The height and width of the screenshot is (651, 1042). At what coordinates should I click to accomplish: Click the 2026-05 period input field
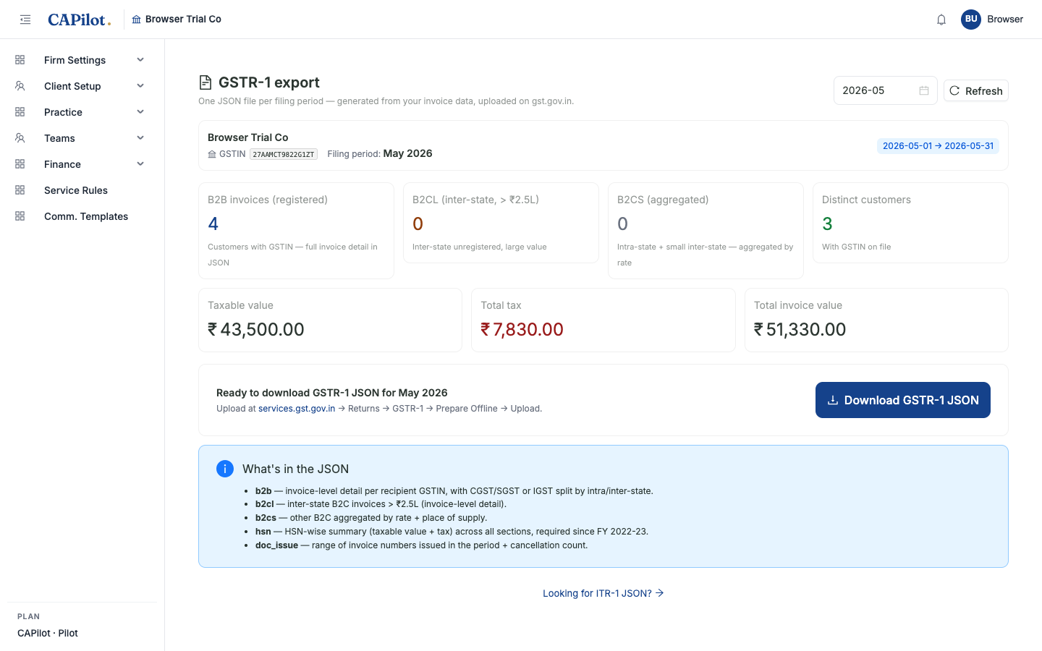(885, 90)
